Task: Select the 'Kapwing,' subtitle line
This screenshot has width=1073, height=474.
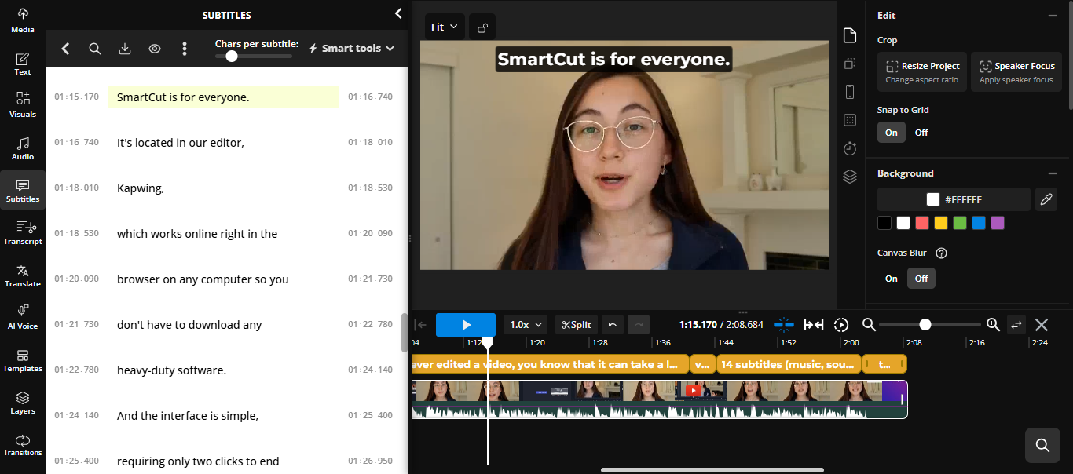Action: (x=223, y=188)
